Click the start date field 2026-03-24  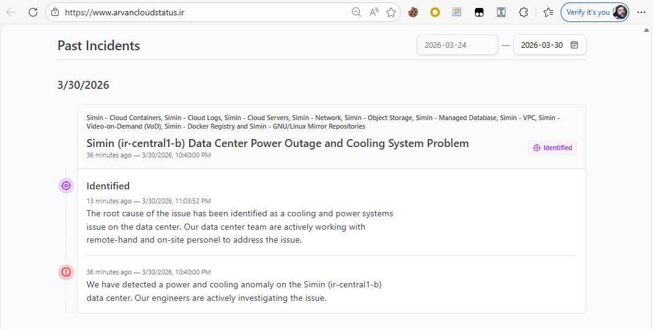[x=457, y=45]
